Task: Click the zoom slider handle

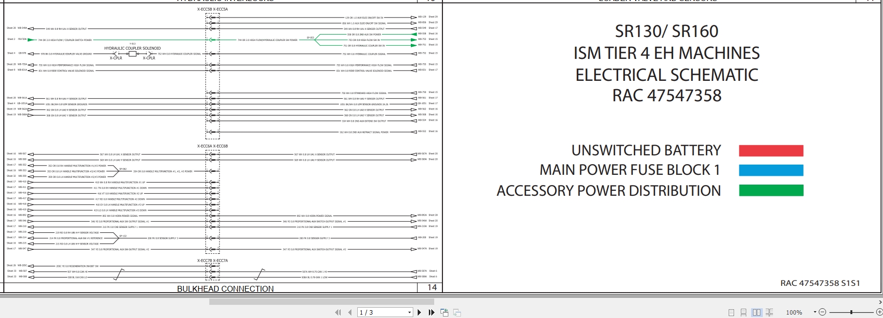Action: (x=851, y=312)
